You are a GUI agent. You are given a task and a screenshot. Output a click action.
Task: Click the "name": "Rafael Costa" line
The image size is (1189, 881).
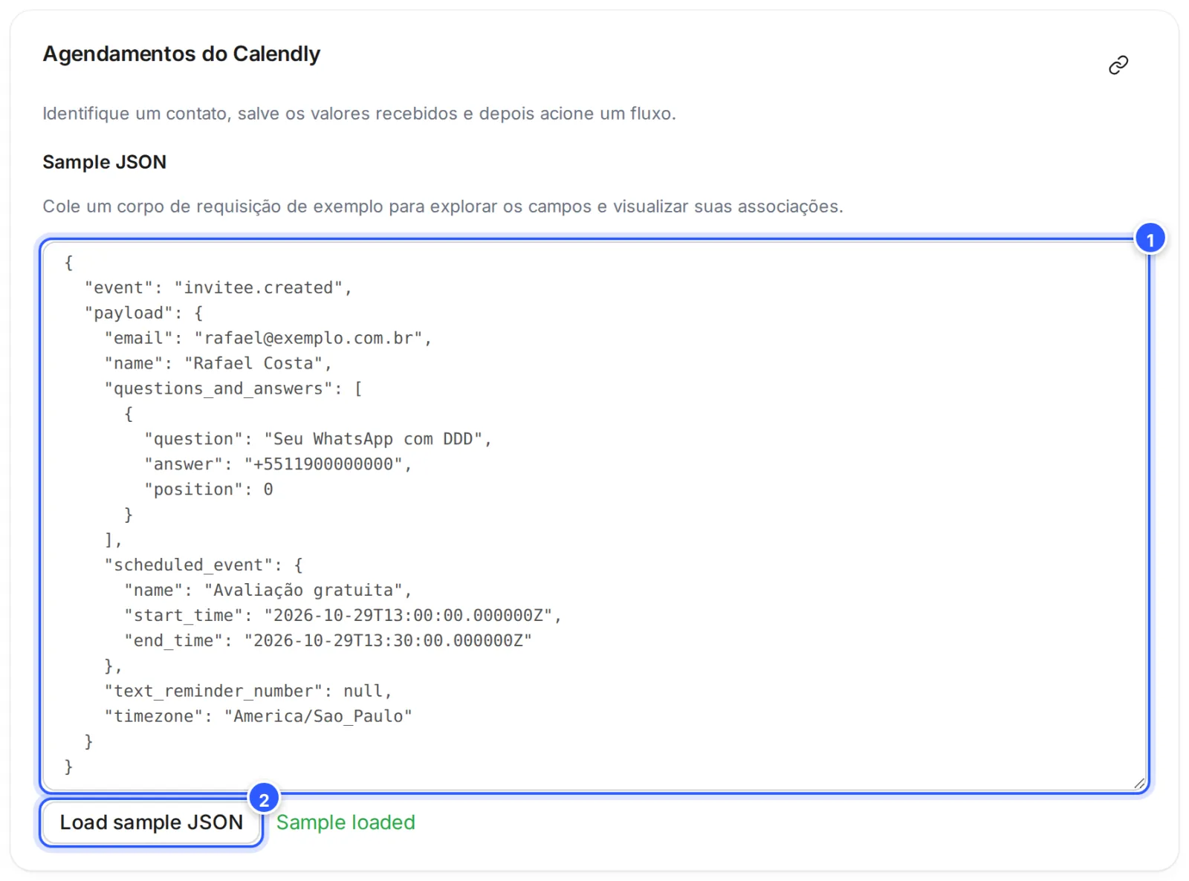[218, 363]
